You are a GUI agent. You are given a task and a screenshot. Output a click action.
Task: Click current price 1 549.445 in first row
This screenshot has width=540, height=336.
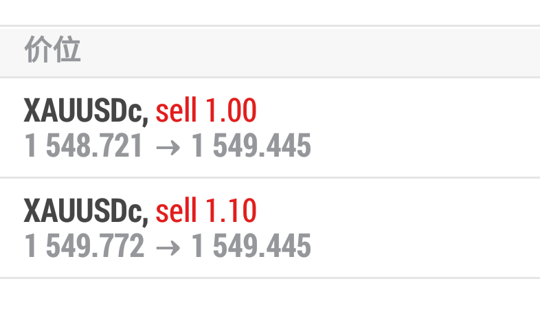(x=251, y=146)
